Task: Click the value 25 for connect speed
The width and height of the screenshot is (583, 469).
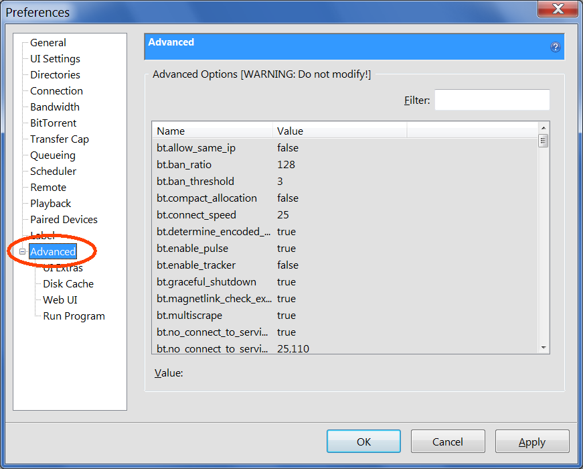Action: click(x=283, y=215)
